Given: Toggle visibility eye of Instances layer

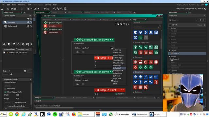Looking at the screenshot, I should [x=28, y=22].
